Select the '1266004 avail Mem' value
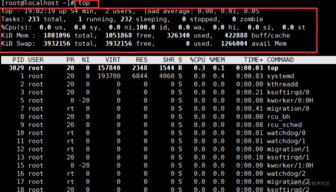336x192 pixels. 254,43
